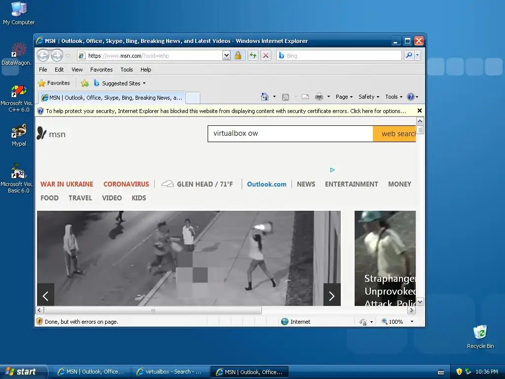Open the Recycle Bin desktop icon
Viewport: 505px width, 379px height.
coord(480,337)
